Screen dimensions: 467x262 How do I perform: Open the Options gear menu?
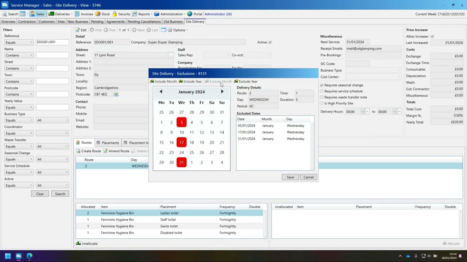click(178, 30)
